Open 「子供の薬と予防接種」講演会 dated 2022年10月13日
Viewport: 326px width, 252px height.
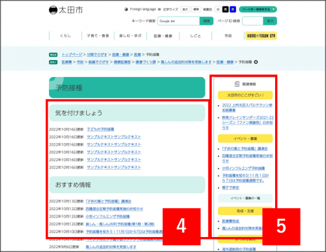[x=108, y=201]
